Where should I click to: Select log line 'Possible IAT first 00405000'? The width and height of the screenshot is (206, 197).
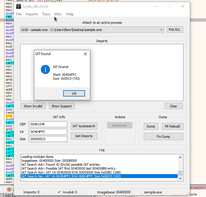69,168
